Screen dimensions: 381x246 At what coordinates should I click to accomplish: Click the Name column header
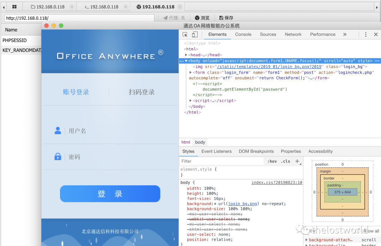point(11,30)
